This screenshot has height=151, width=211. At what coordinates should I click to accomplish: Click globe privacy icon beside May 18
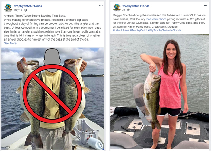pos(26,10)
